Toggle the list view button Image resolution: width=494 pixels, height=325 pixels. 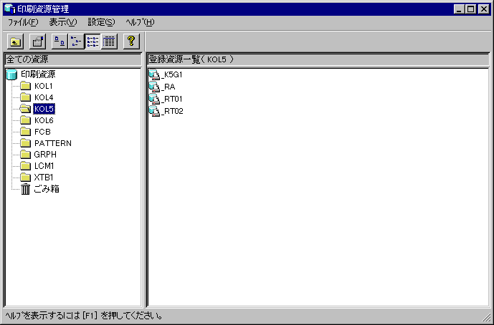click(92, 42)
